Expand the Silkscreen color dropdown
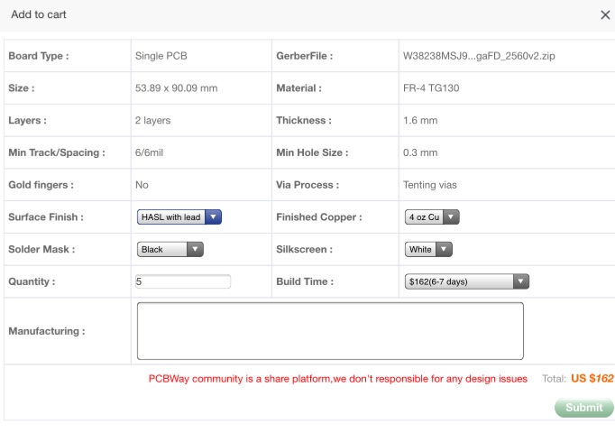Image resolution: width=615 pixels, height=442 pixels. (428, 250)
